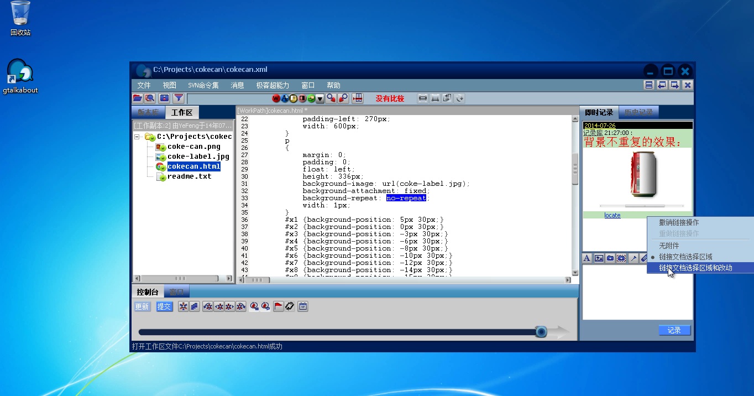Click the star icon with right arrowhead
Image resolution: width=754 pixels, height=396 pixels.
point(230,306)
